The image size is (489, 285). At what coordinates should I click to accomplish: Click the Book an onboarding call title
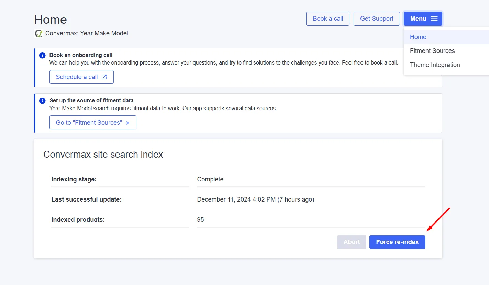click(x=81, y=55)
